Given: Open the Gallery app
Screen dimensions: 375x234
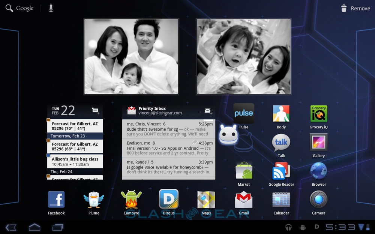Looking at the screenshot, I should [x=318, y=143].
